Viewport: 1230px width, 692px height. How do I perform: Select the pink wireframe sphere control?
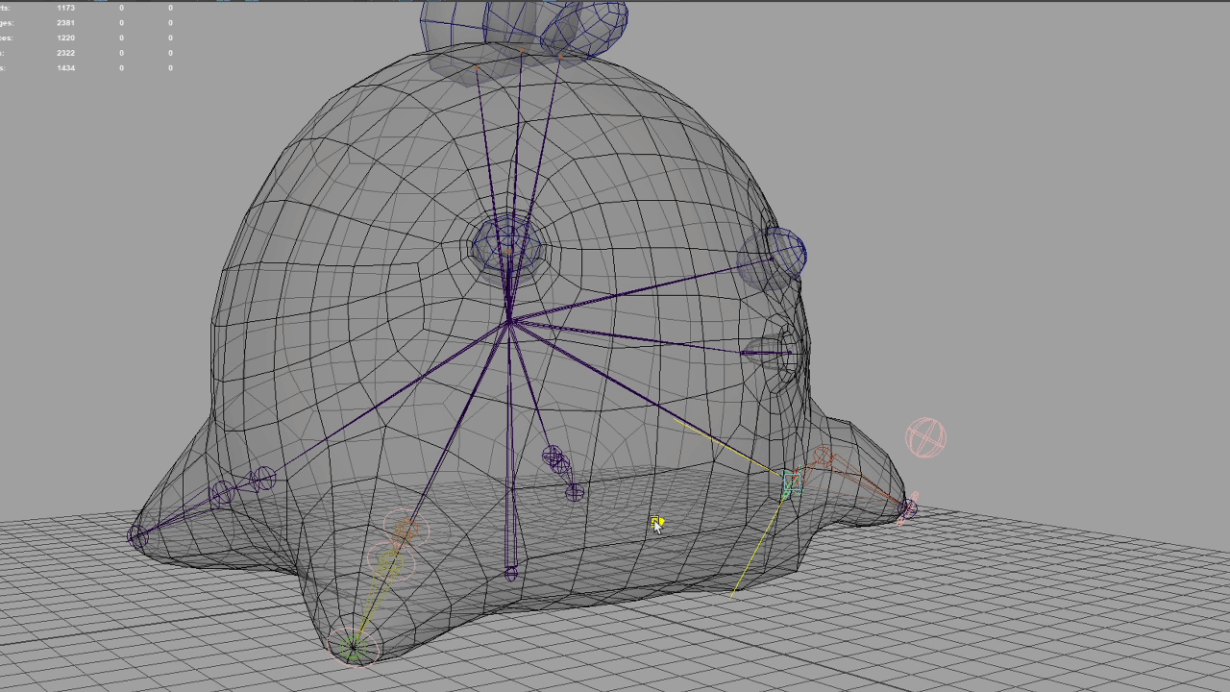coord(925,438)
